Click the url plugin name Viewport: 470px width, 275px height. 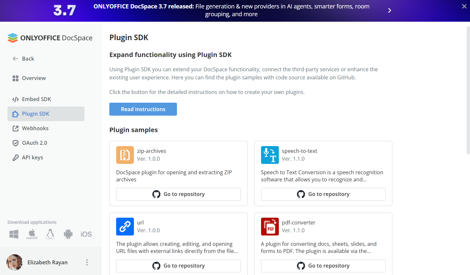(140, 223)
